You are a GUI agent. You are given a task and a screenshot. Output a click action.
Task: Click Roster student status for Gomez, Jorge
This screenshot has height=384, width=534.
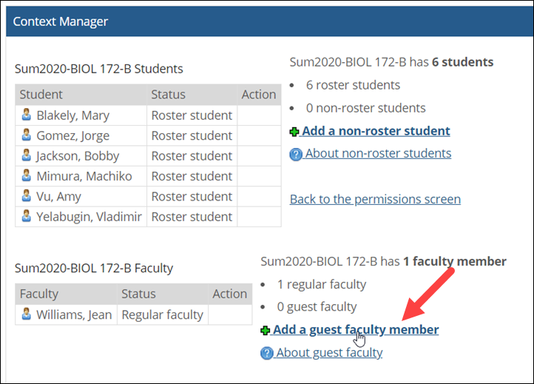click(x=192, y=135)
